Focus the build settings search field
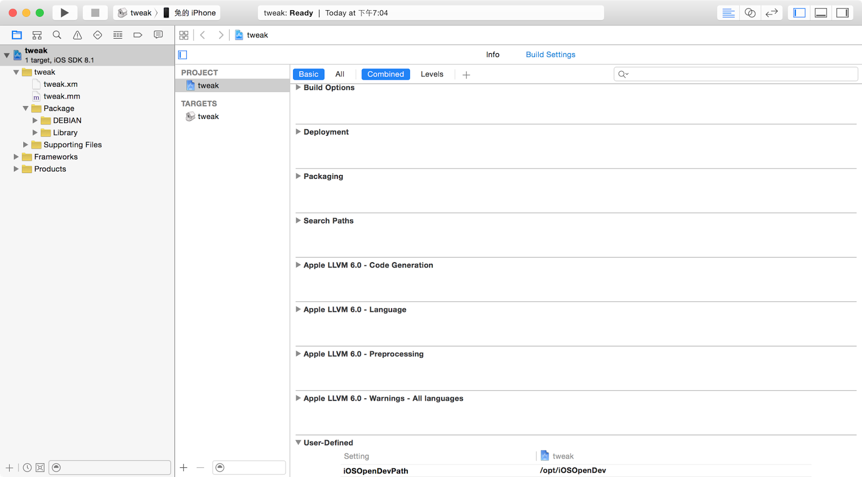The image size is (862, 477). (735, 74)
